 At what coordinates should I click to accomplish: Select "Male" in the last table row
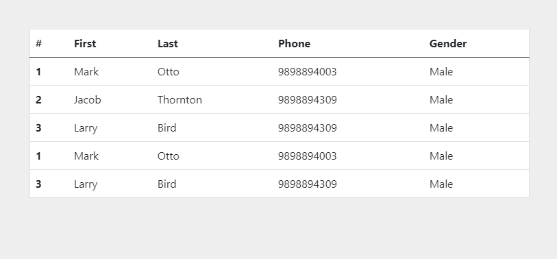pos(441,184)
